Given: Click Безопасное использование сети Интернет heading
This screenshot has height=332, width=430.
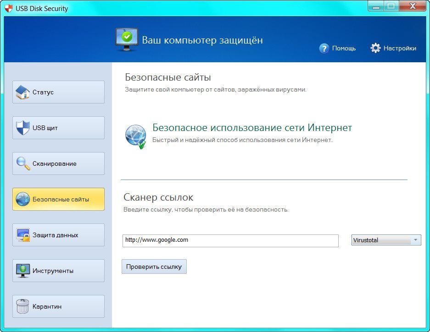Looking at the screenshot, I should 252,128.
